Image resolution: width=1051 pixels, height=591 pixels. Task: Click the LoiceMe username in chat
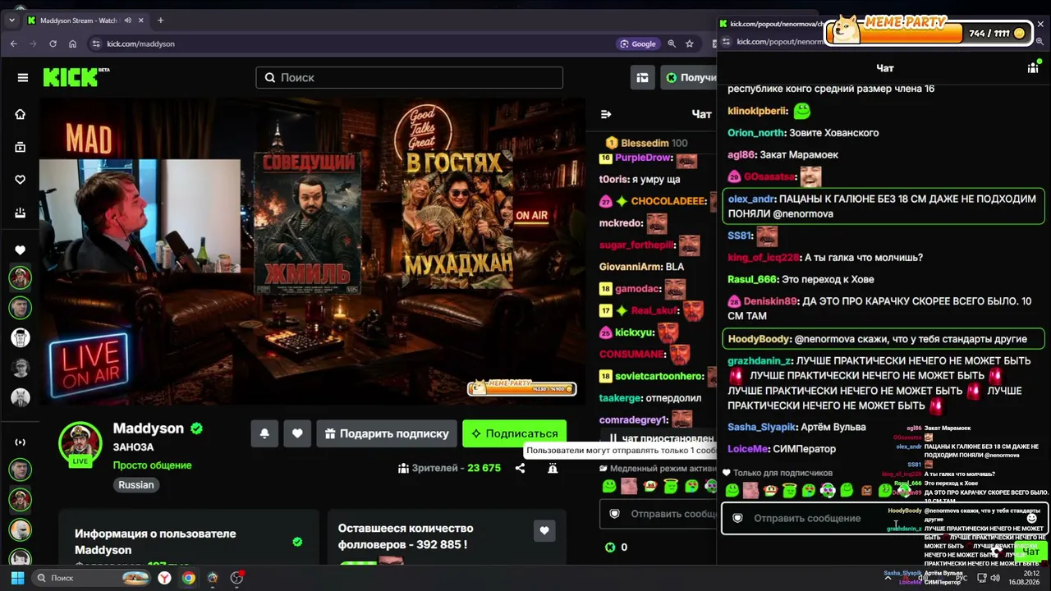point(748,449)
